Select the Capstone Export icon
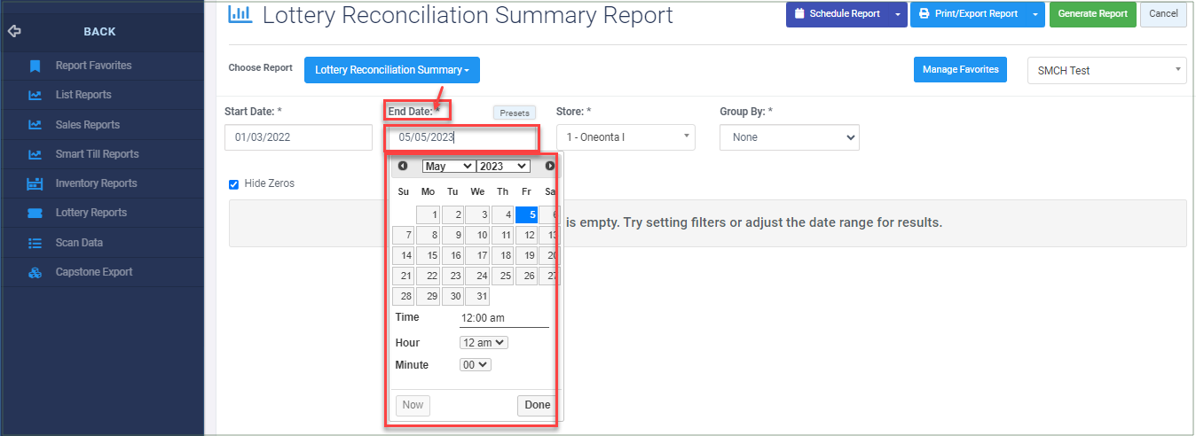Image resolution: width=1196 pixels, height=436 pixels. tap(35, 272)
